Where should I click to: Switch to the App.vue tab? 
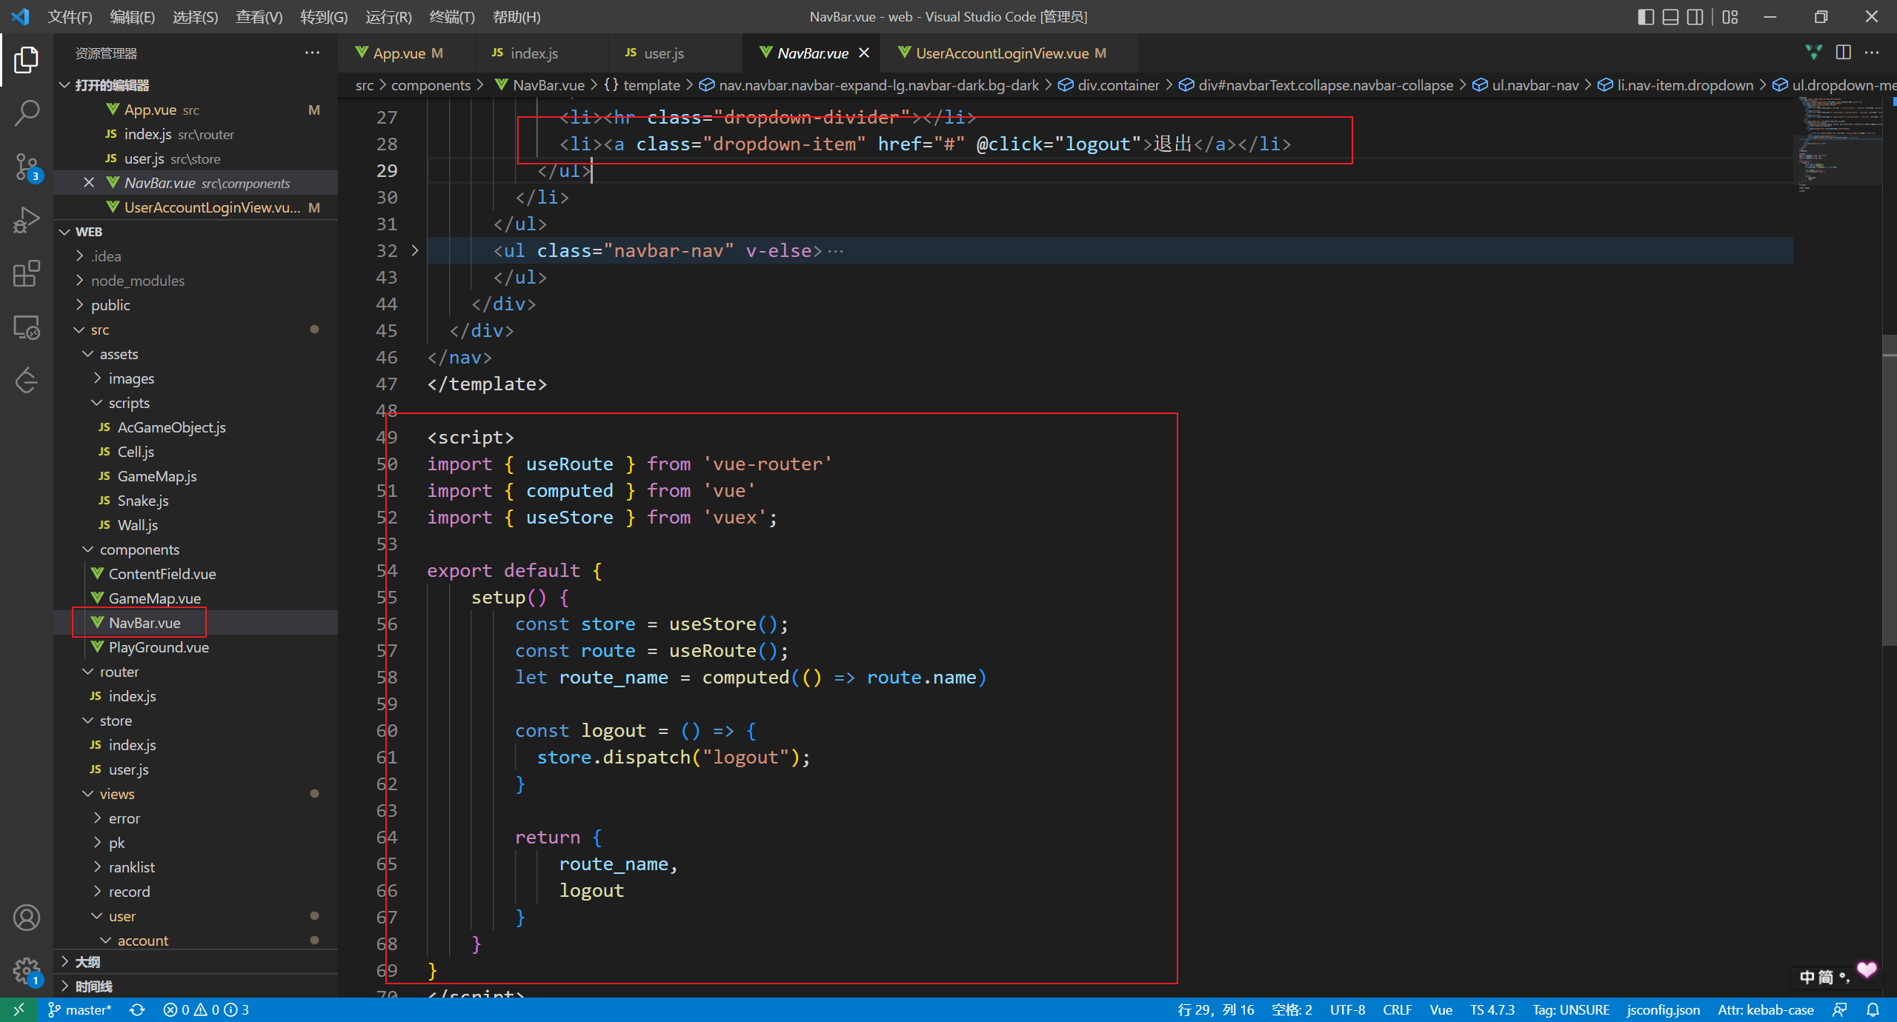coord(406,53)
